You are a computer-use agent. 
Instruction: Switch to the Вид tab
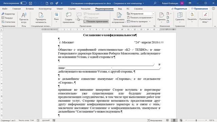coord(120,8)
